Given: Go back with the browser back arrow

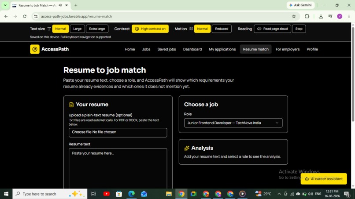Looking at the screenshot, I should point(6,16).
